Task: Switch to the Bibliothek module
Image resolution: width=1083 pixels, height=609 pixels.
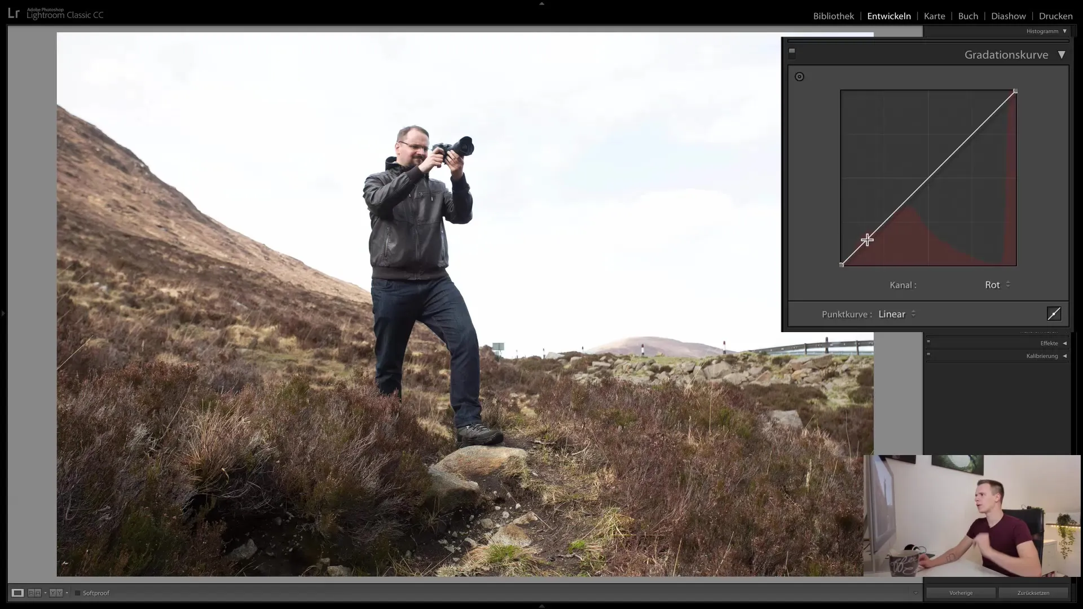Action: coord(833,16)
